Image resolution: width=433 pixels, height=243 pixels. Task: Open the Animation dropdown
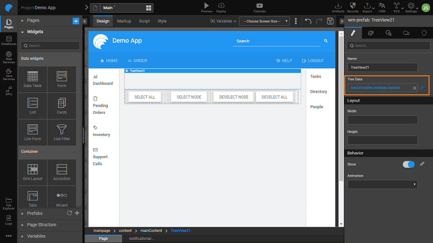382,184
